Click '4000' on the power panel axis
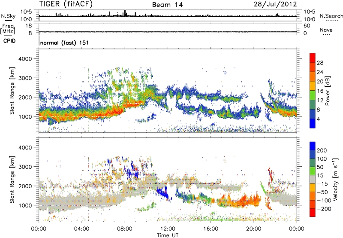343x238 pixels. pos(25,59)
